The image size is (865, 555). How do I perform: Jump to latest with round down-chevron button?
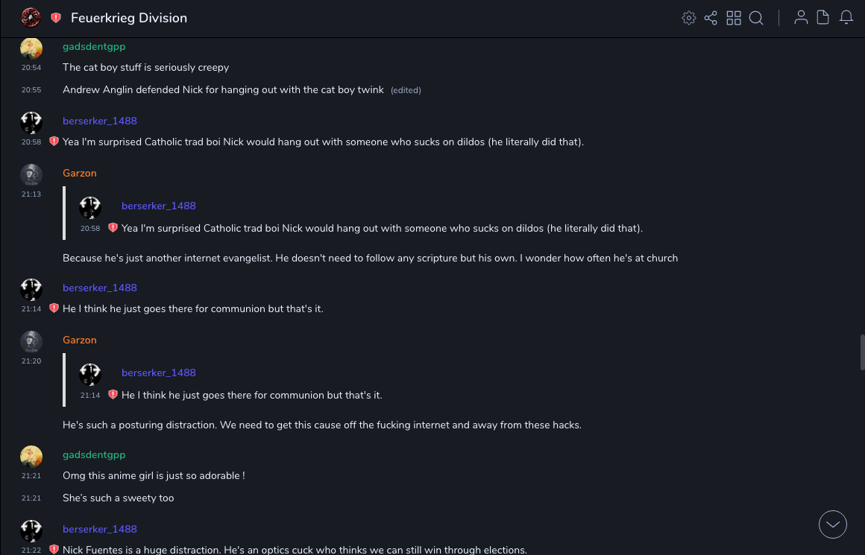tap(833, 524)
